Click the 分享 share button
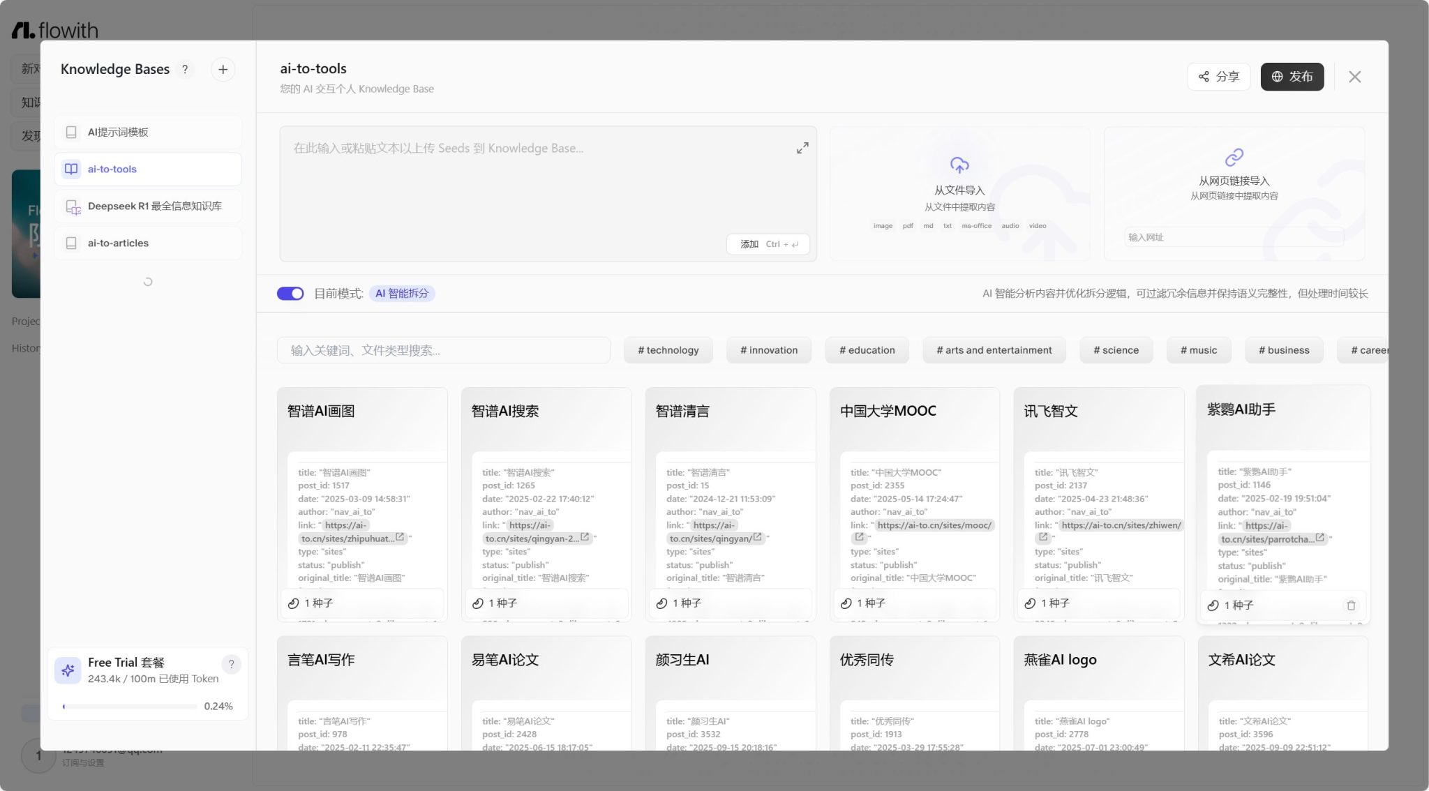 point(1218,77)
